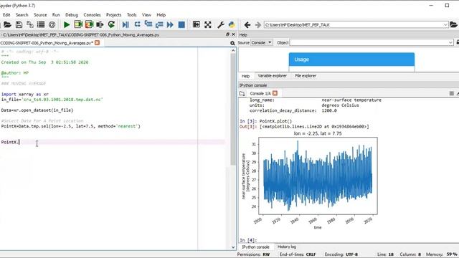Undock the editor pane icon
Viewport: 459px width, 258px height.
pyautogui.click(x=228, y=34)
